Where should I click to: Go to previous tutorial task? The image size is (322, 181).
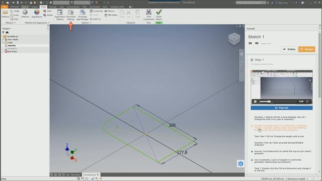pyautogui.click(x=250, y=43)
